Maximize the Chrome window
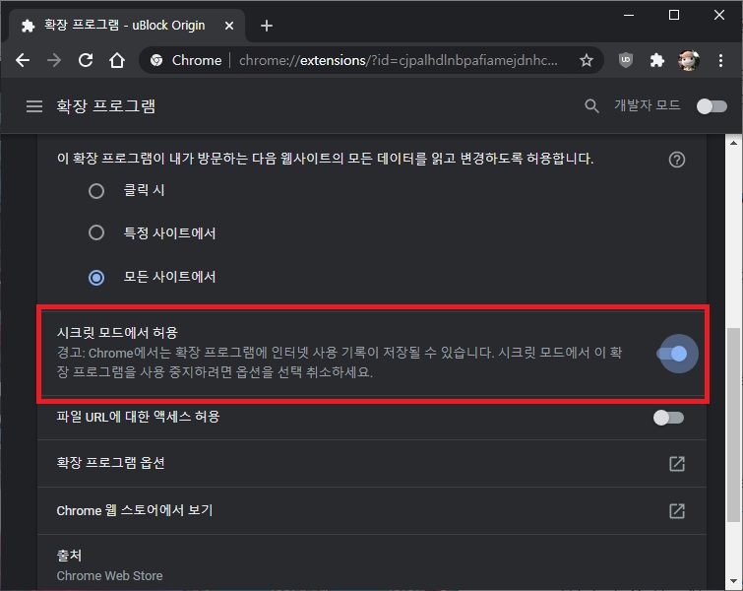This screenshot has height=591, width=743. [674, 15]
